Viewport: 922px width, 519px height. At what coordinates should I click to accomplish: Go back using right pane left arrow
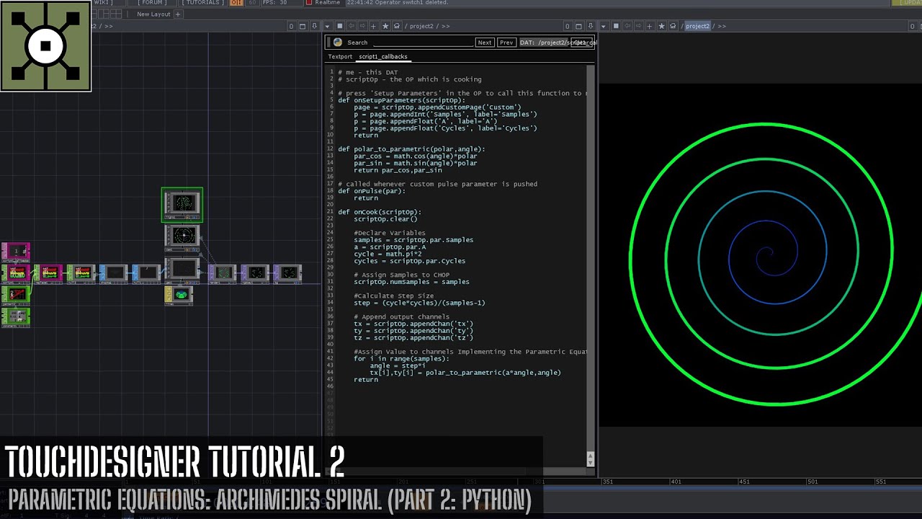point(627,26)
